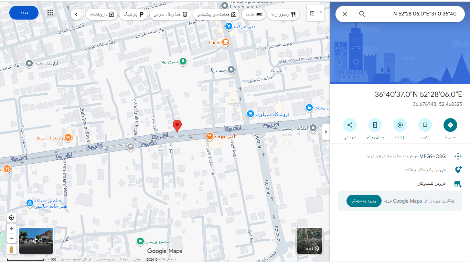The width and height of the screenshot is (470, 262).
Task: Open the Directions (مسیرها) icon
Action: click(x=450, y=125)
